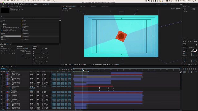This screenshot has height=111, width=198.
Task: Click Start Capture in Motion Sketch
Action: [28, 58]
